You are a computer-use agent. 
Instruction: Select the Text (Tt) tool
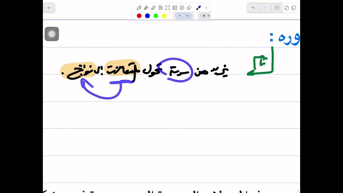(160, 8)
